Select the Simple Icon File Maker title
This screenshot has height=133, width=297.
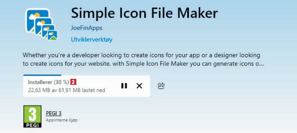pyautogui.click(x=144, y=13)
